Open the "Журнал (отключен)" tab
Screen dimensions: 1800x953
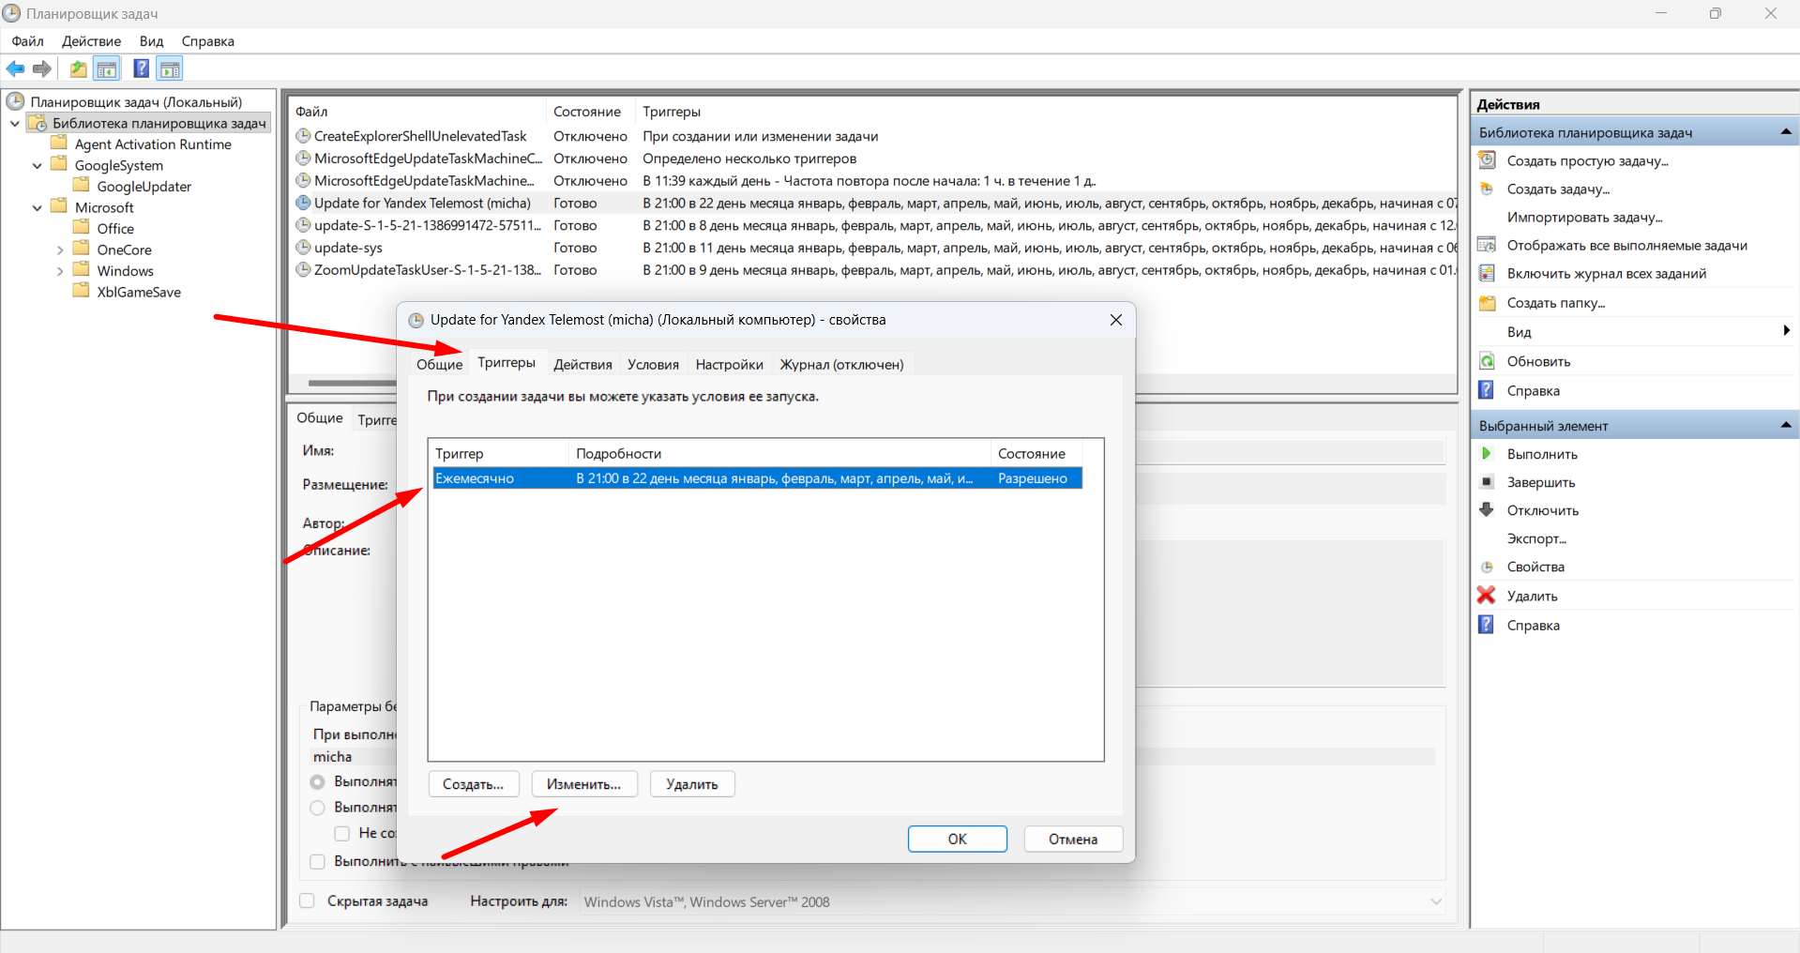[841, 364]
